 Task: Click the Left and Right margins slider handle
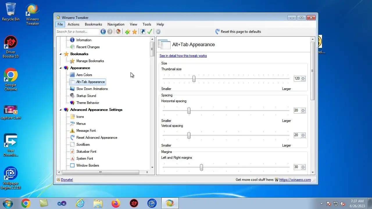(201, 167)
